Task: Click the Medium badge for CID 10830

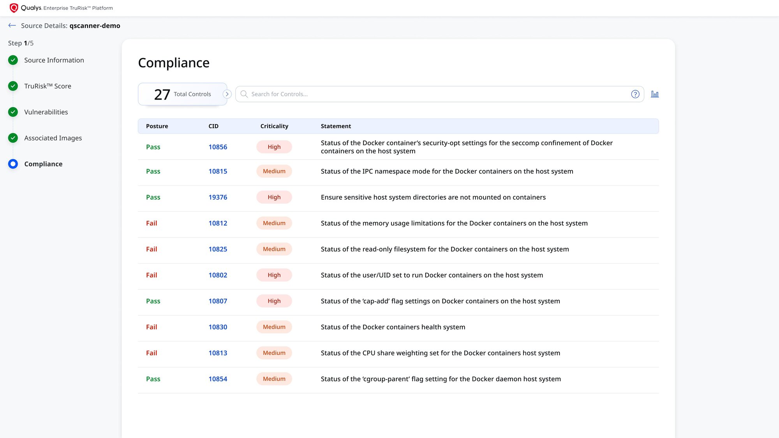Action: point(274,327)
